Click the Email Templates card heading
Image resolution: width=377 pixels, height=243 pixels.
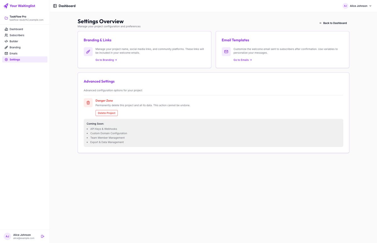pos(235,40)
